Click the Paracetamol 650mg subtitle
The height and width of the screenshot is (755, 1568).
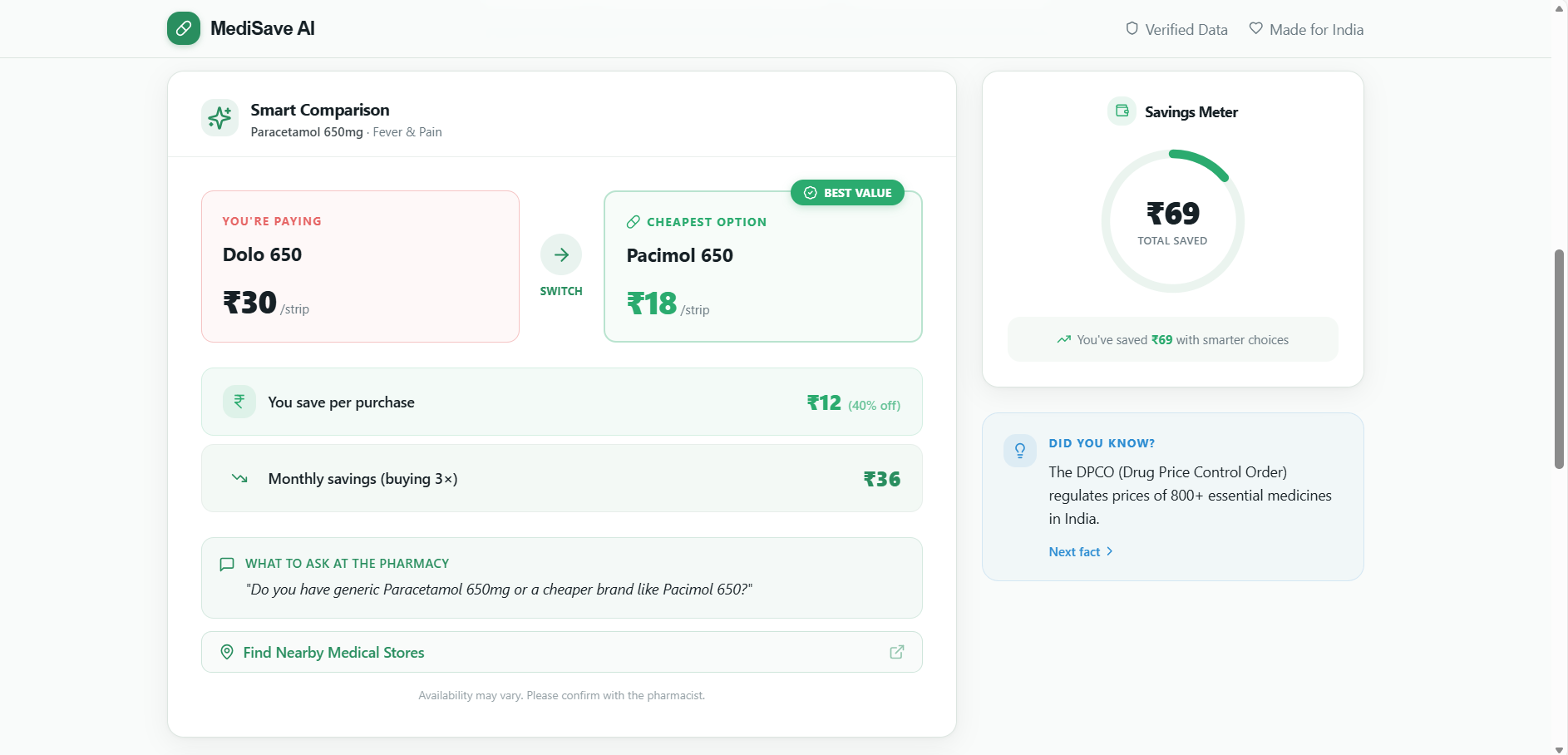pyautogui.click(x=307, y=132)
